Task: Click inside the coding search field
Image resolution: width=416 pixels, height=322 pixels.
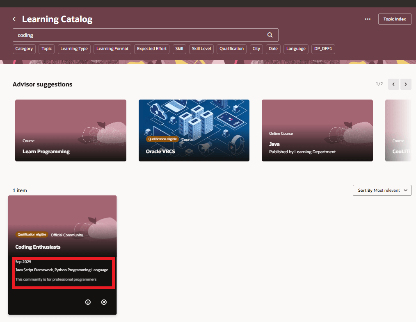Action: coord(123,35)
